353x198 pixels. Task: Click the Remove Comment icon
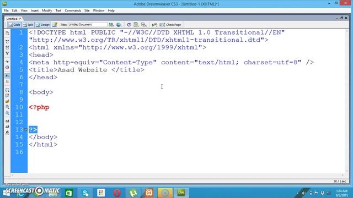coord(7,96)
